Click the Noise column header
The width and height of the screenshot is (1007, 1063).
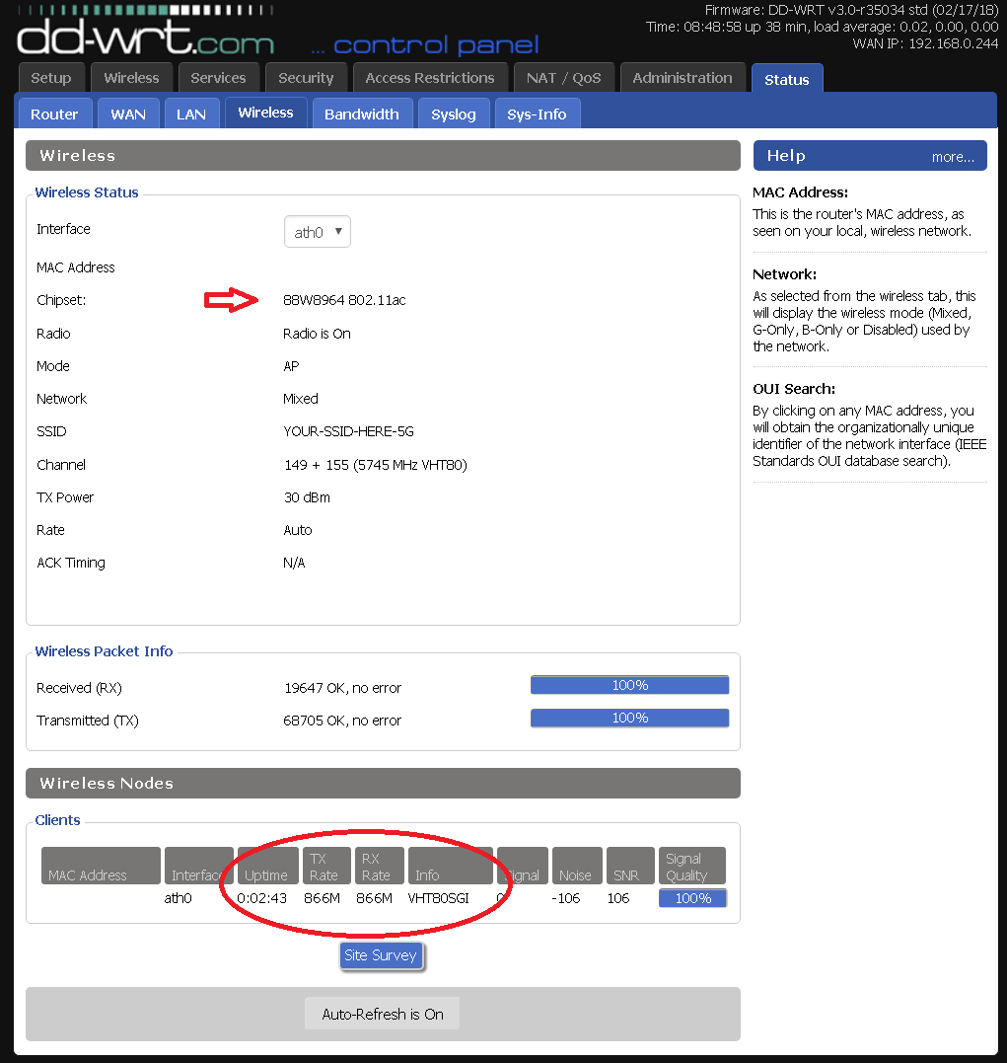coord(577,866)
